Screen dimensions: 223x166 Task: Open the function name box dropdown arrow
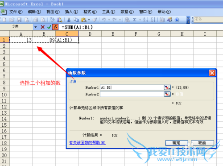point(36,27)
